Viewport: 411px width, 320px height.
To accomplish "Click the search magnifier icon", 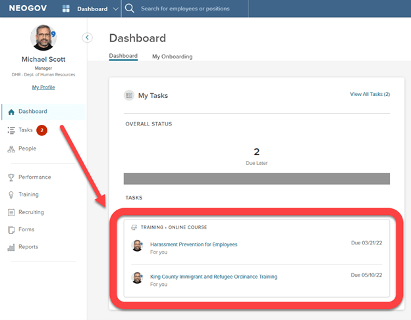I will [130, 9].
